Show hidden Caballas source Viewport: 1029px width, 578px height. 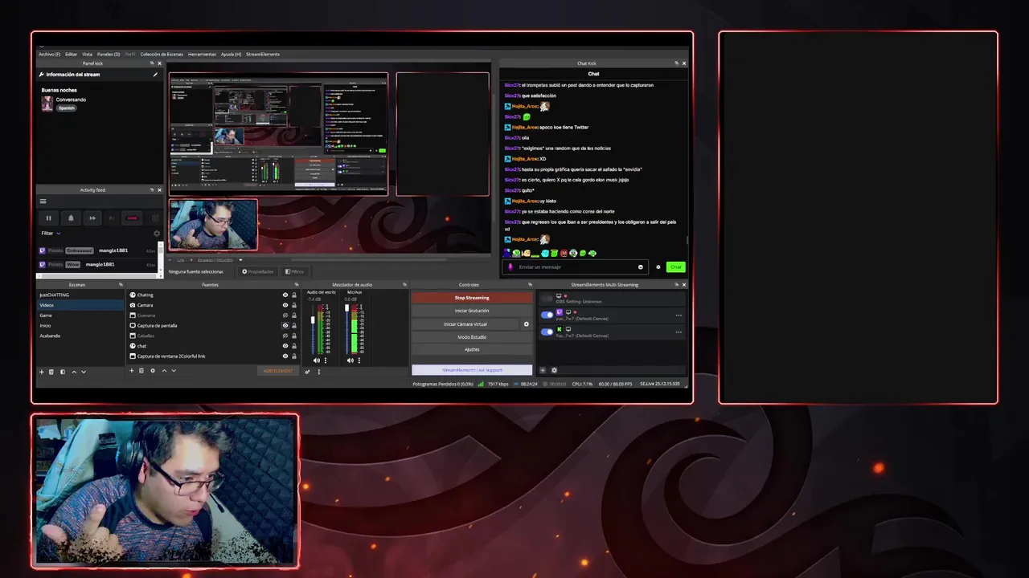(285, 336)
